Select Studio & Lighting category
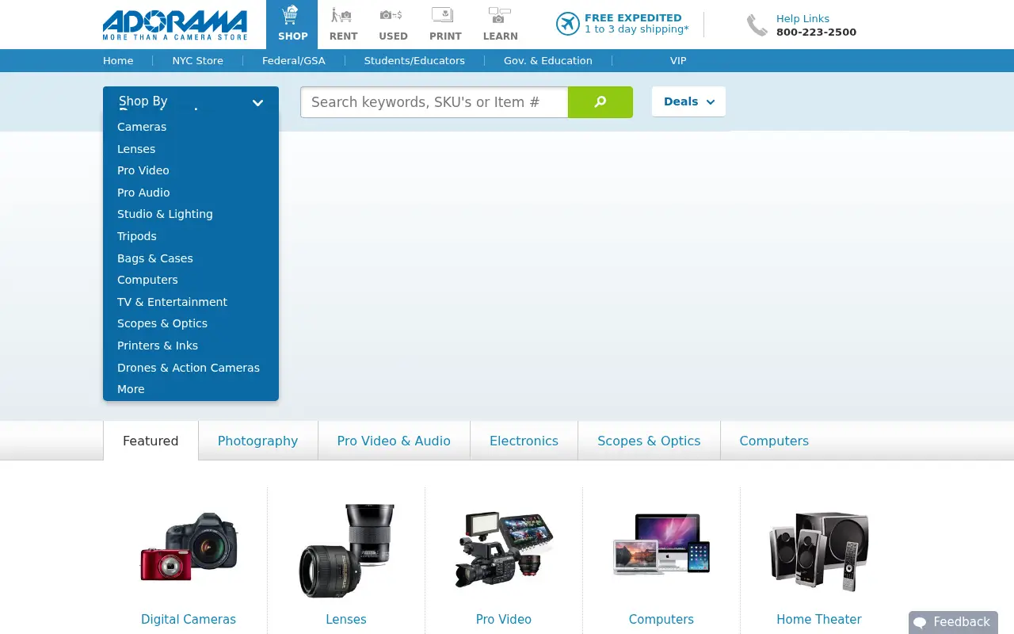The height and width of the screenshot is (634, 1014). point(165,214)
